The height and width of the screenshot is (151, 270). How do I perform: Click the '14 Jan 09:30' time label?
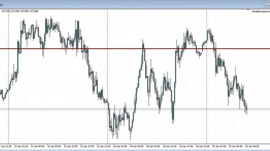[x=153, y=146]
